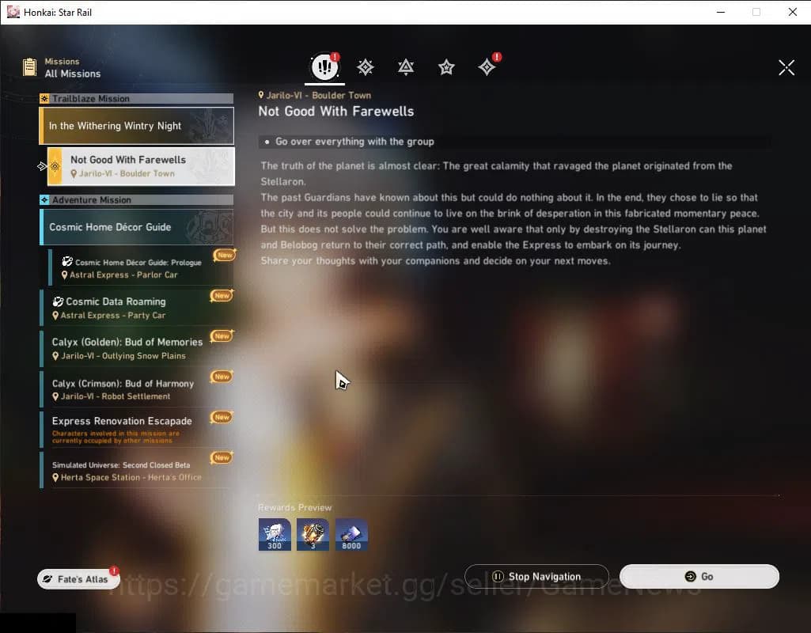Click the Missions clipboard icon
This screenshot has width=811, height=633.
29,67
